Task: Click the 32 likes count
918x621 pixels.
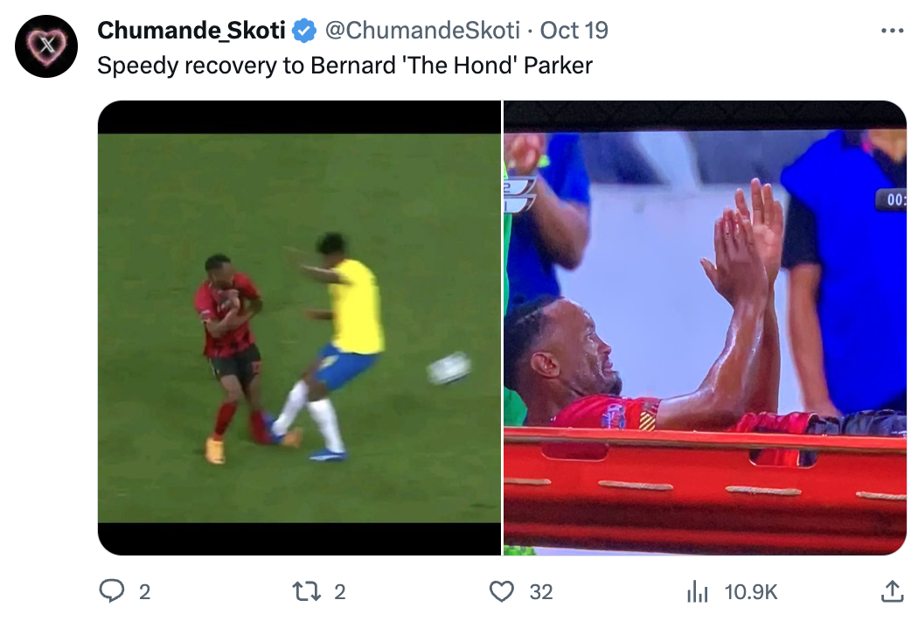Action: 541,592
